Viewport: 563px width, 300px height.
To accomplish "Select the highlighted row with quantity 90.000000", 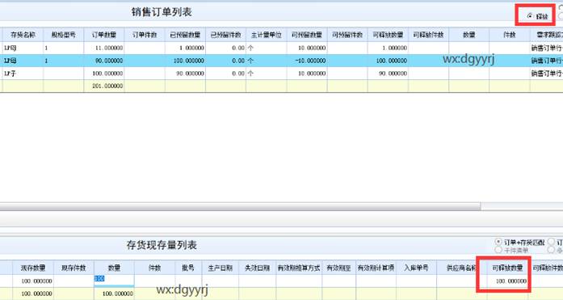I will click(281, 61).
